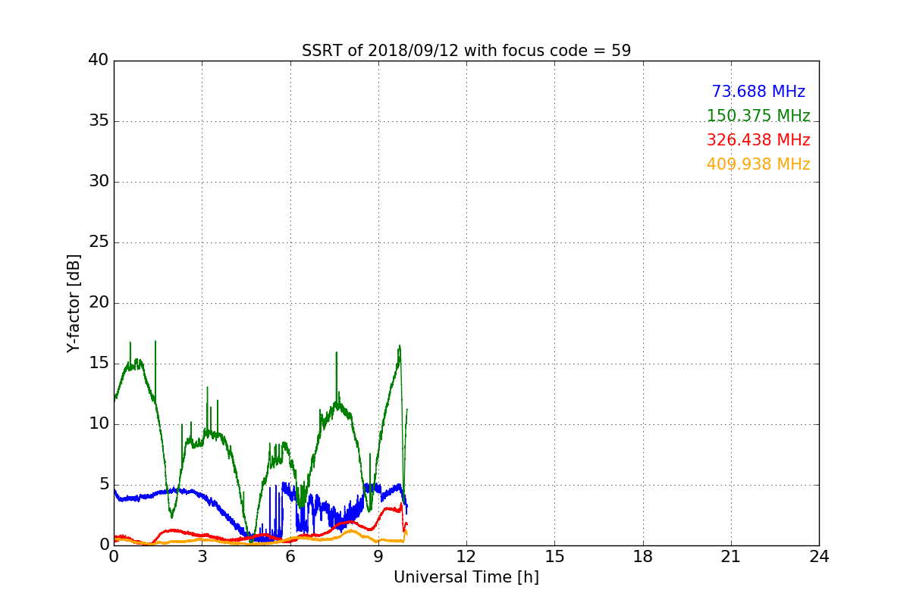
Task: Click the x-axis tick label 3
Action: (x=202, y=557)
